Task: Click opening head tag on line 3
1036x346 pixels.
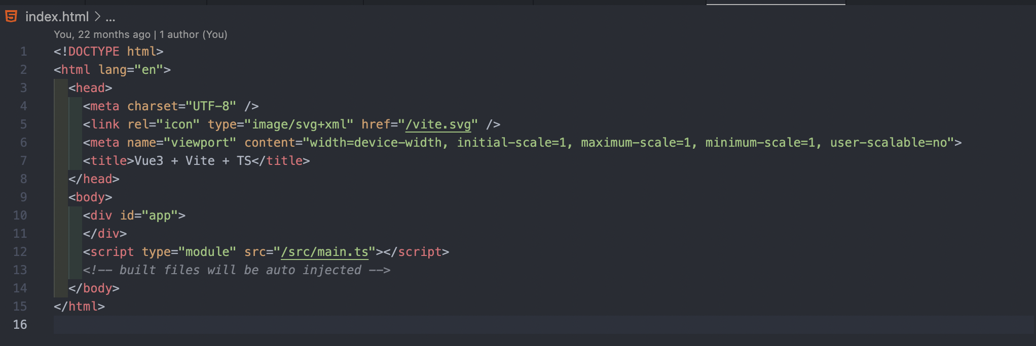Action: point(90,88)
